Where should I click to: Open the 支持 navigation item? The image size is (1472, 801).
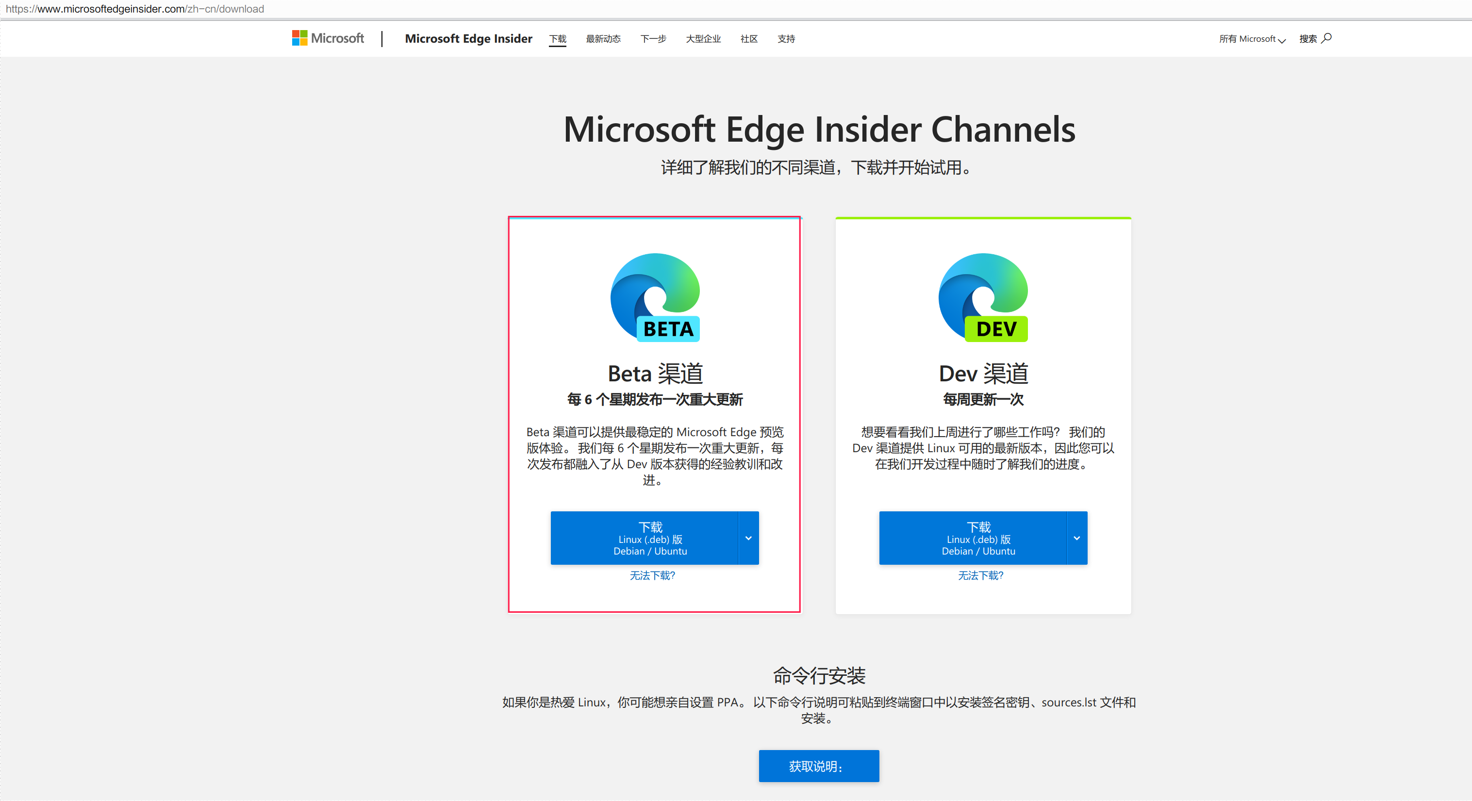786,39
